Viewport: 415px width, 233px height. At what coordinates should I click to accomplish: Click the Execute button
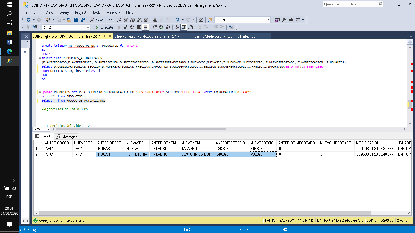click(104, 27)
